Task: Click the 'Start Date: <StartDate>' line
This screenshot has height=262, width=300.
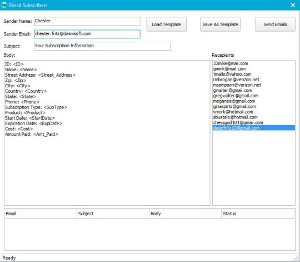Action: [30, 118]
